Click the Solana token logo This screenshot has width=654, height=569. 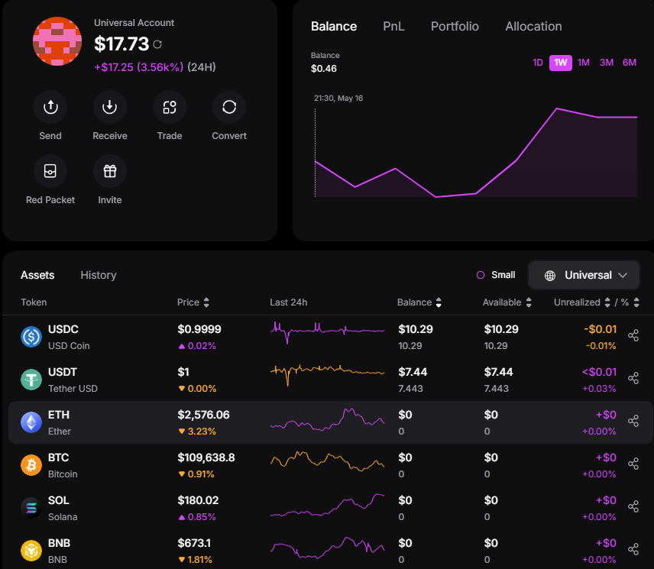[x=31, y=508]
